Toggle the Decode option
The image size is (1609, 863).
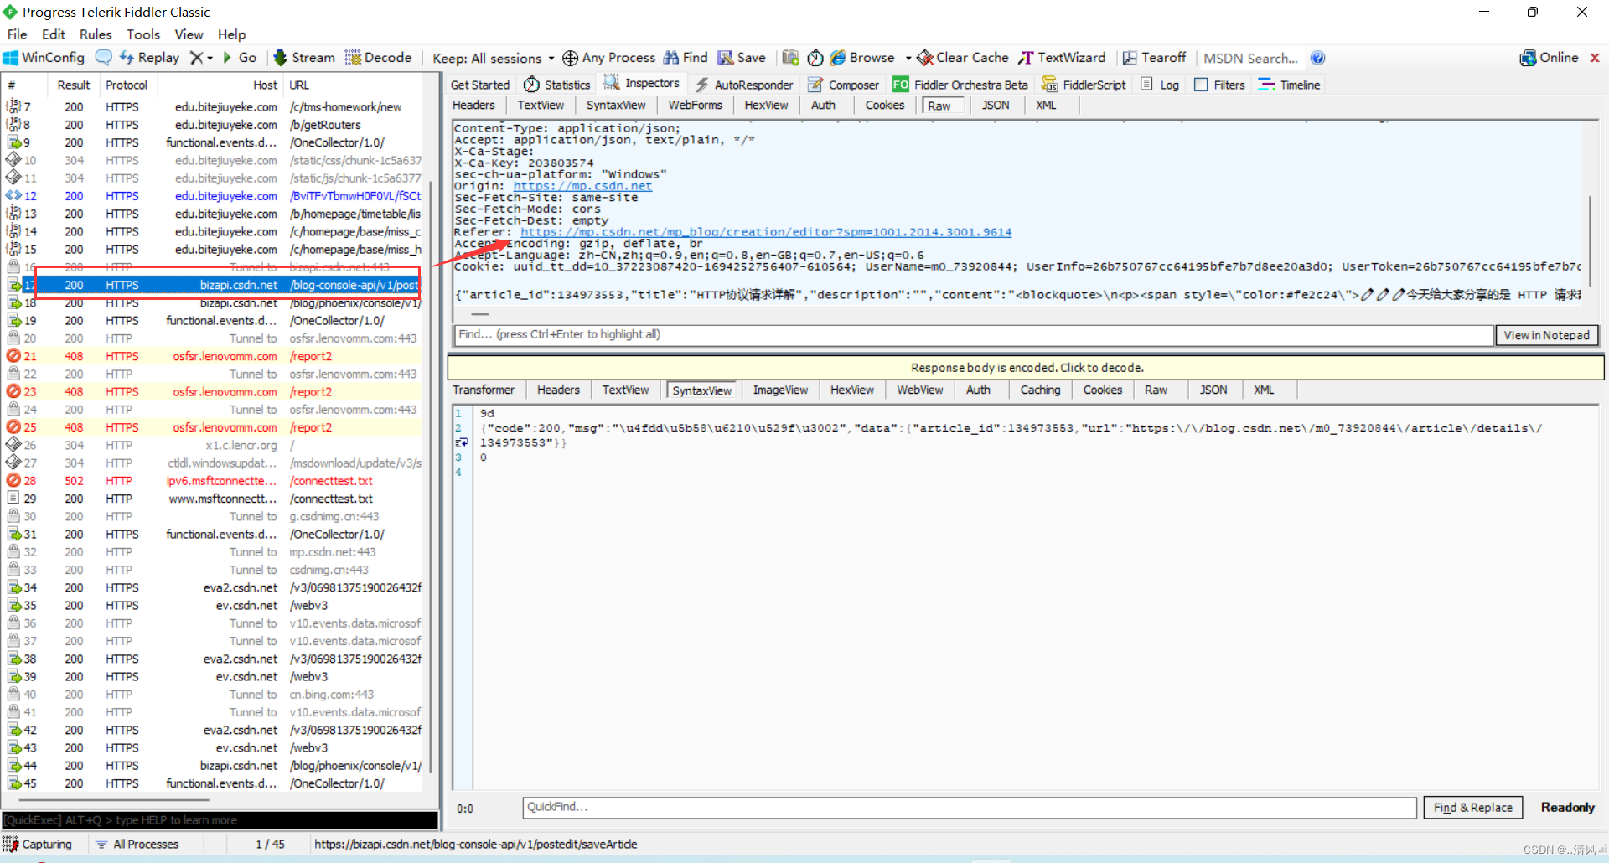point(379,58)
